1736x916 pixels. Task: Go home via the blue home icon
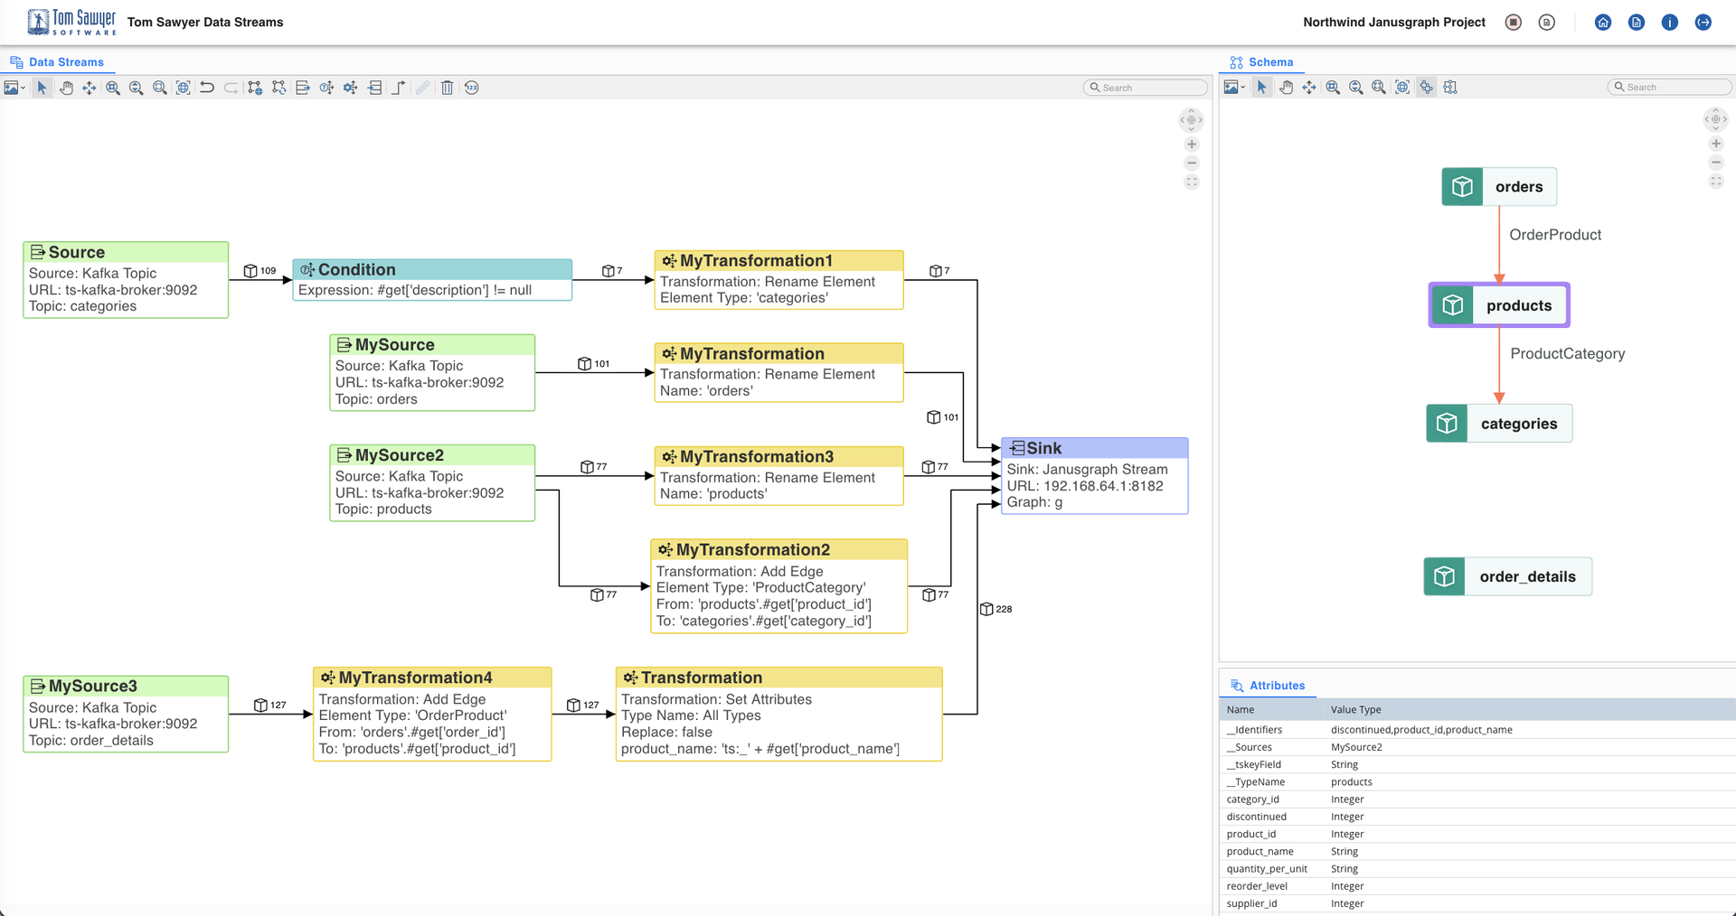1602,22
